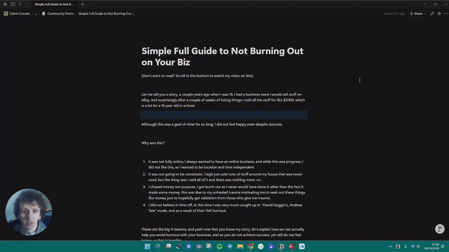449x252 pixels.
Task: Open the Calvin Coulter workspace breadcrumb
Action: 18,13
